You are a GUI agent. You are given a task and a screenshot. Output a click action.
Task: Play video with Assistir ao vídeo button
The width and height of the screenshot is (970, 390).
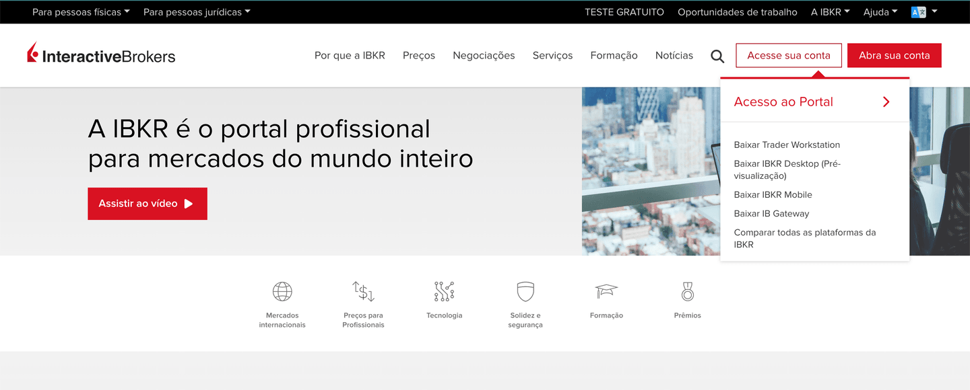point(147,204)
